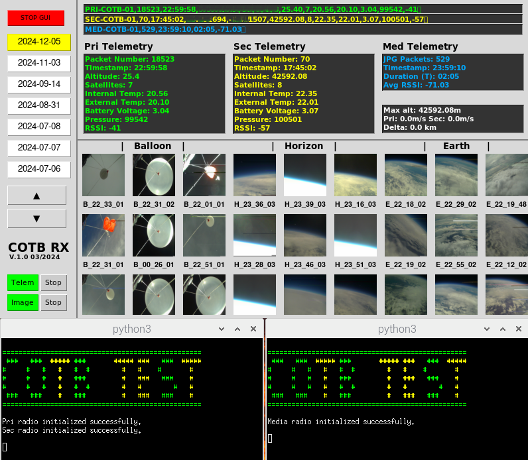The height and width of the screenshot is (460, 528).
Task: Close the left python3 terminal
Action: (x=253, y=329)
